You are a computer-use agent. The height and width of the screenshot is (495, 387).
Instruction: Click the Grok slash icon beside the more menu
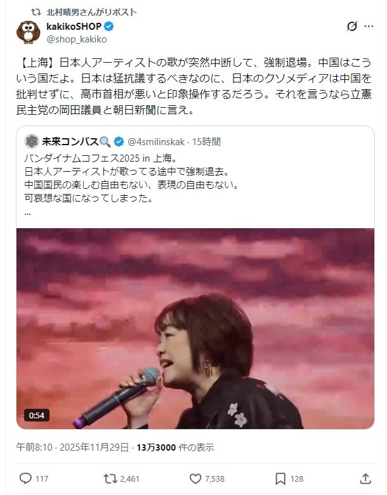[x=351, y=26]
